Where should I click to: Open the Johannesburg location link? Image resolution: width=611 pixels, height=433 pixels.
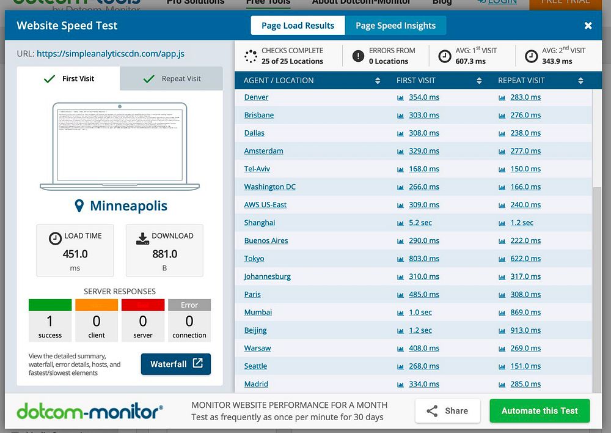point(268,276)
